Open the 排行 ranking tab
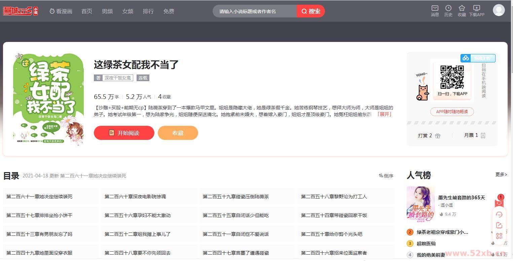The width and height of the screenshot is (513, 261). (148, 11)
